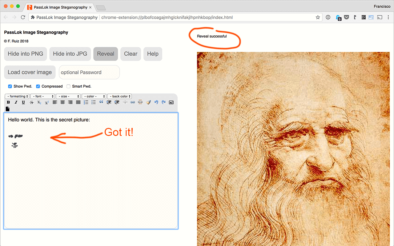Click the Clear button
Screen dimensions: 394x246
pos(131,54)
